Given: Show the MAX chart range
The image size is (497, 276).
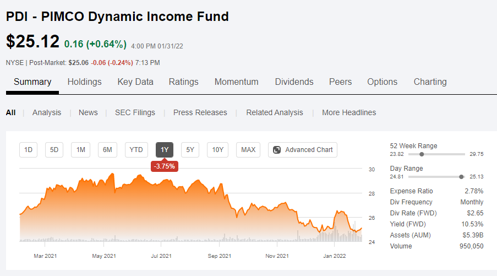Looking at the screenshot, I should pos(248,150).
